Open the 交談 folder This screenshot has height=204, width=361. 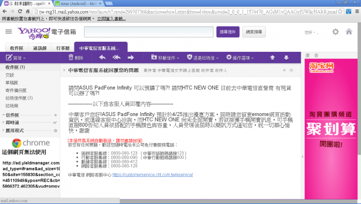(x=10, y=75)
